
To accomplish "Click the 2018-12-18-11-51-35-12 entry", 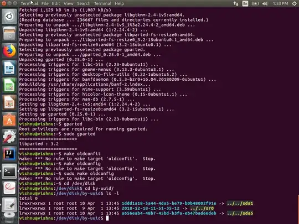I will (151, 209).
